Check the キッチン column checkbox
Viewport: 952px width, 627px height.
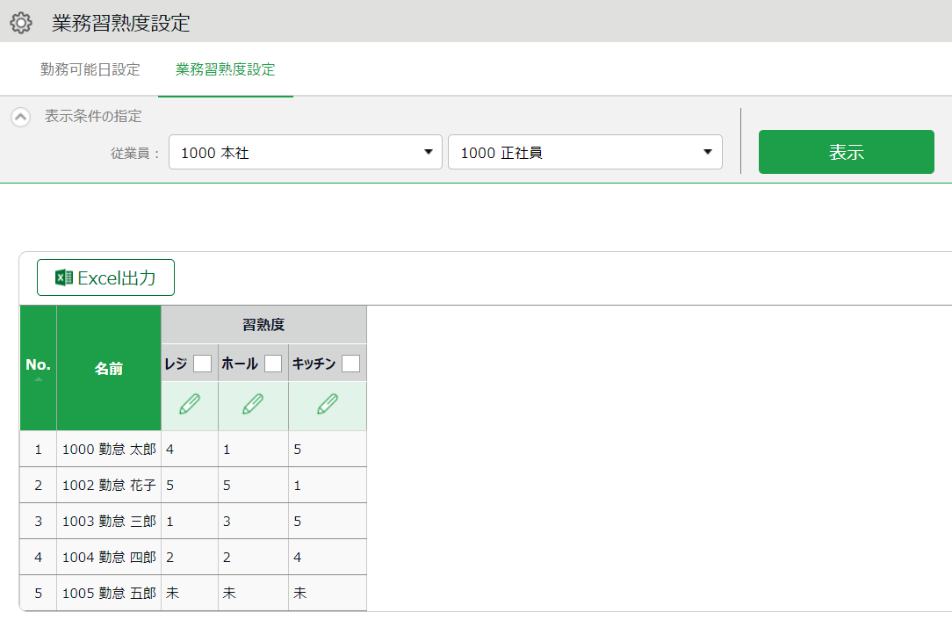coord(350,364)
